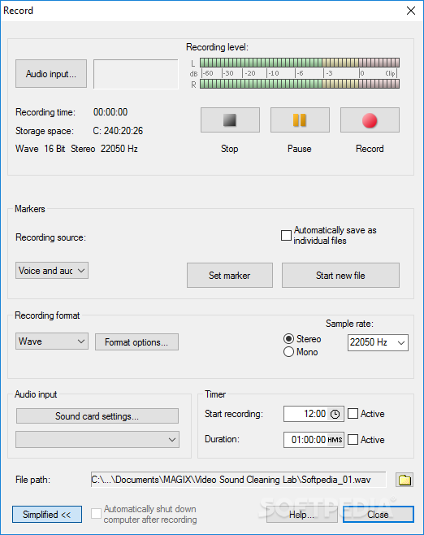Click the HMS icon in Duration field
Image resolution: width=424 pixels, height=535 pixels.
coord(335,440)
